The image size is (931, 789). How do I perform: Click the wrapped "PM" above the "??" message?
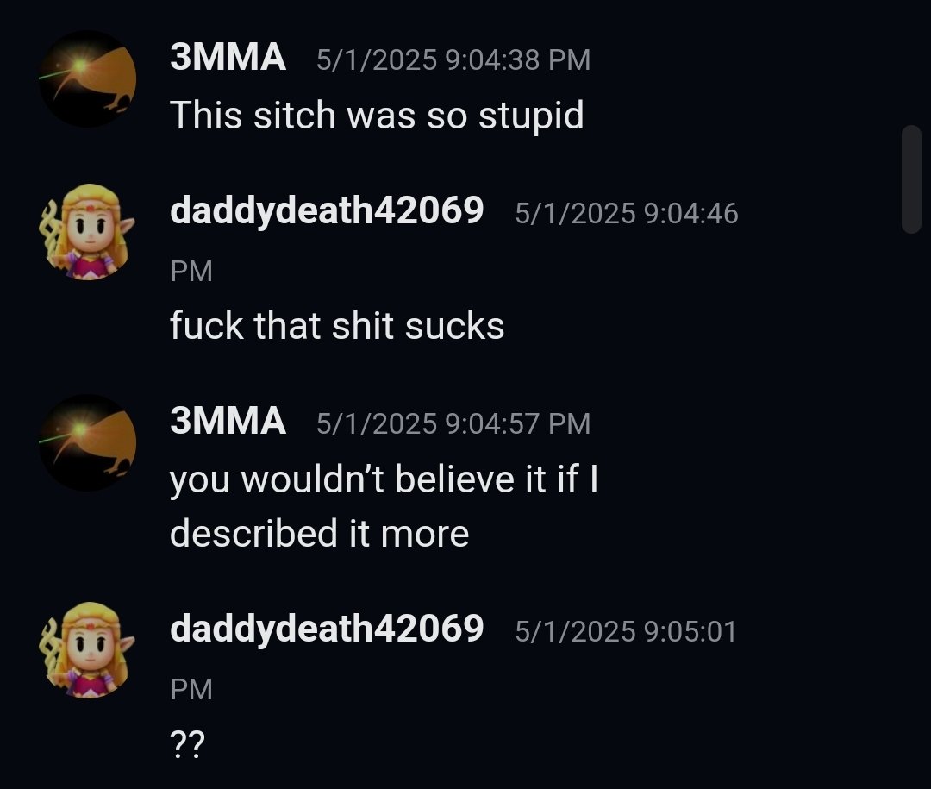[191, 689]
